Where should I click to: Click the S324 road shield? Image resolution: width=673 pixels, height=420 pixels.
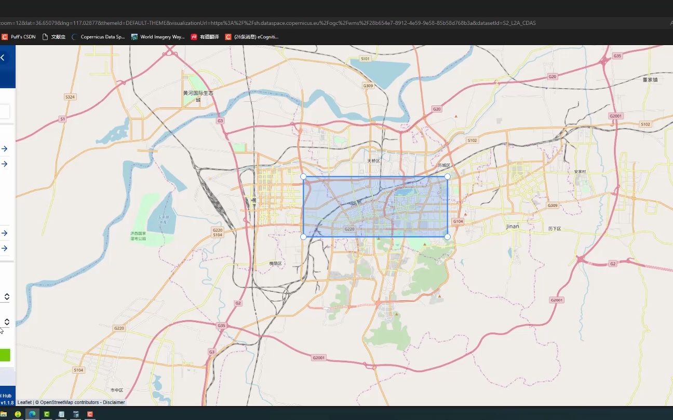[x=70, y=97]
